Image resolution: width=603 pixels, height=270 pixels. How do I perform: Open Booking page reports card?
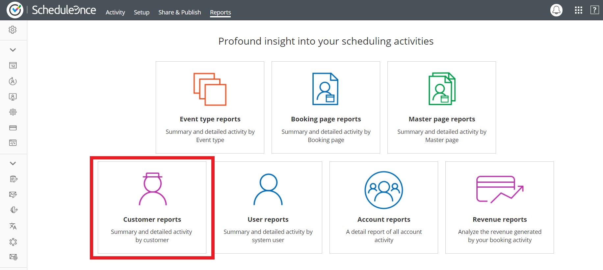(326, 107)
